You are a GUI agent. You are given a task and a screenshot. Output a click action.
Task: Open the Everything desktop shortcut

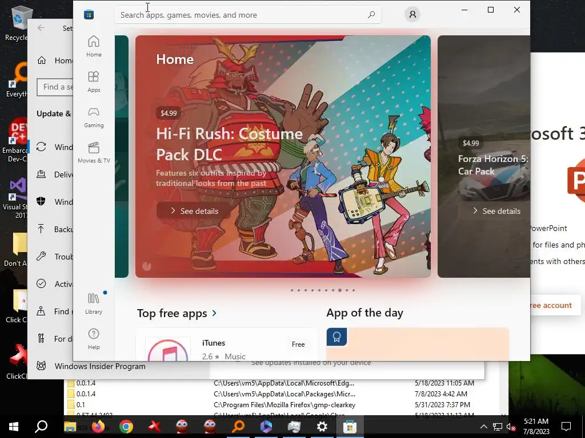[17, 80]
